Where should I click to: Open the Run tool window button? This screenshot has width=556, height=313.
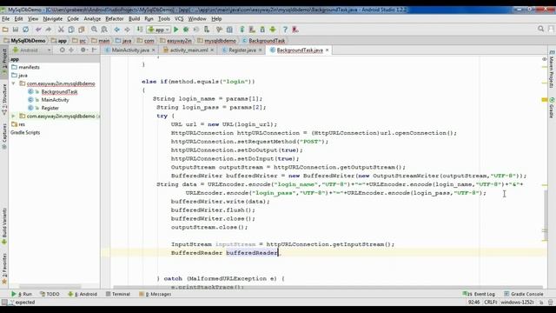click(x=21, y=294)
